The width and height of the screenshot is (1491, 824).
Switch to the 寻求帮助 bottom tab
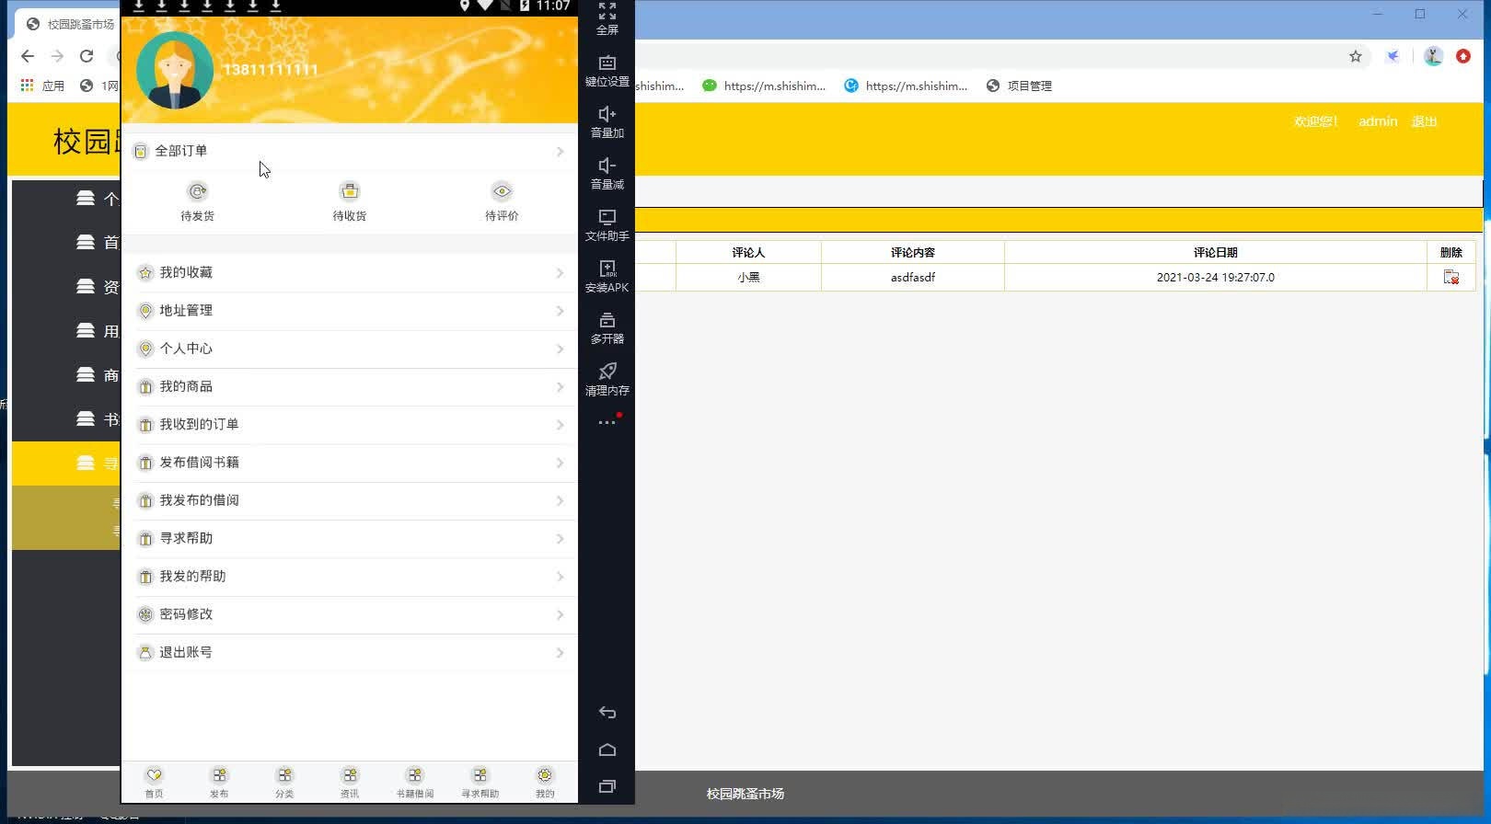click(x=480, y=783)
